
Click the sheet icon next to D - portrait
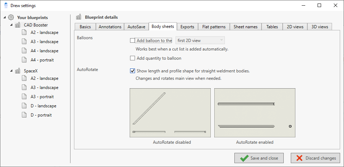[x=24, y=115]
